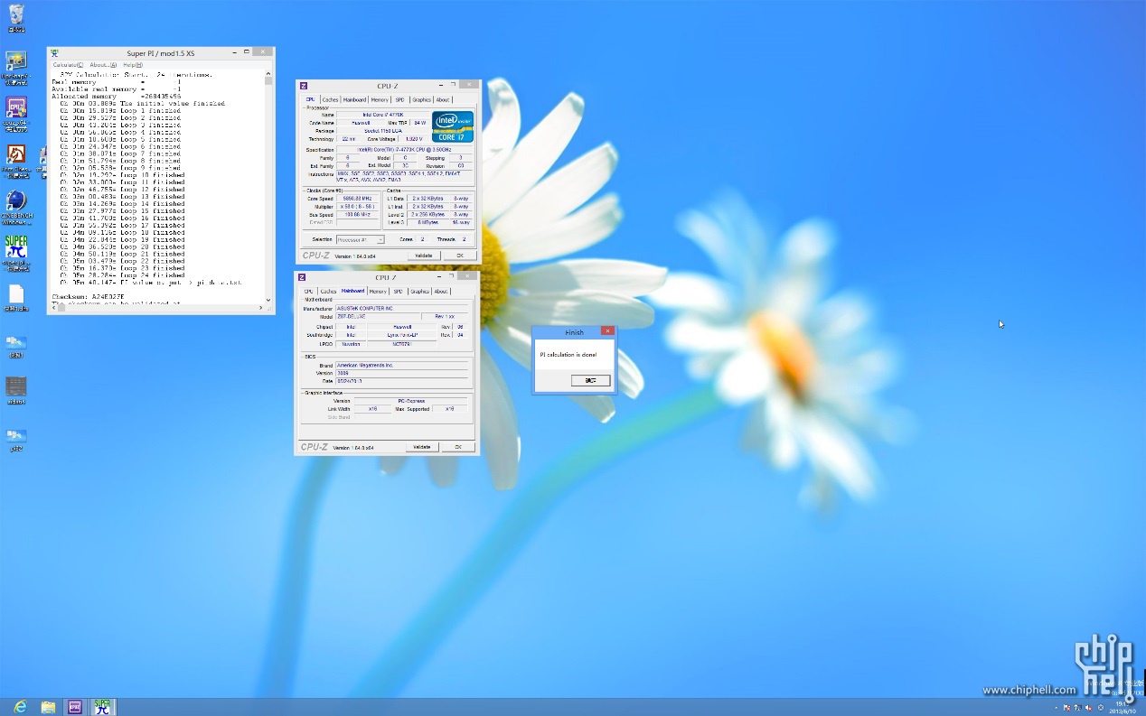The width and height of the screenshot is (1146, 716).
Task: Click the 'Loop 24 finished' line in Super PI
Action: (123, 274)
